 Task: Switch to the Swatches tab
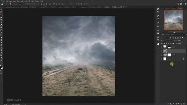click(x=167, y=8)
